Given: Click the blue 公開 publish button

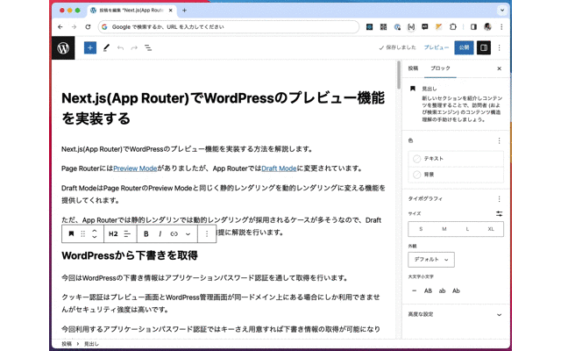Looking at the screenshot, I should coord(464,47).
